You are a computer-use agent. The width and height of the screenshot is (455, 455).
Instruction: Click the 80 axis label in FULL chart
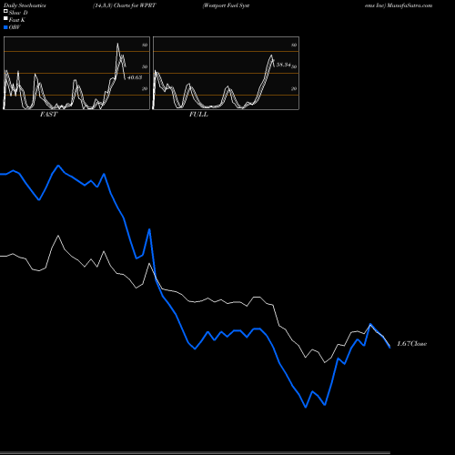294,45
